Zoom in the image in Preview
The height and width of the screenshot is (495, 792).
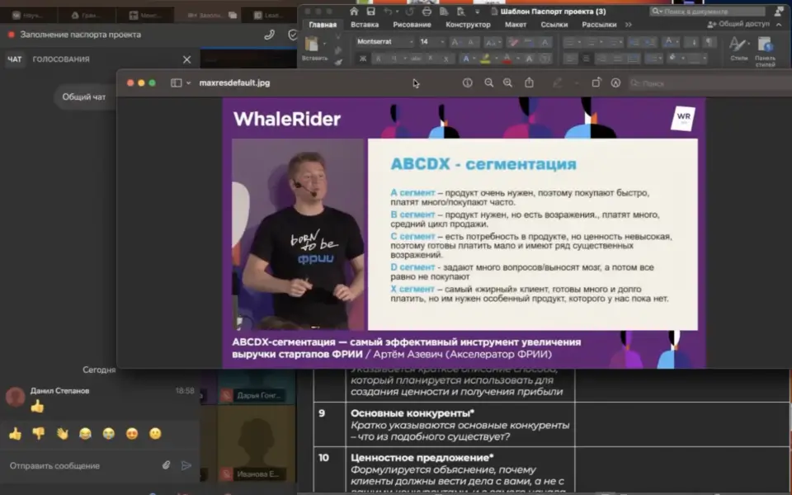pyautogui.click(x=507, y=82)
